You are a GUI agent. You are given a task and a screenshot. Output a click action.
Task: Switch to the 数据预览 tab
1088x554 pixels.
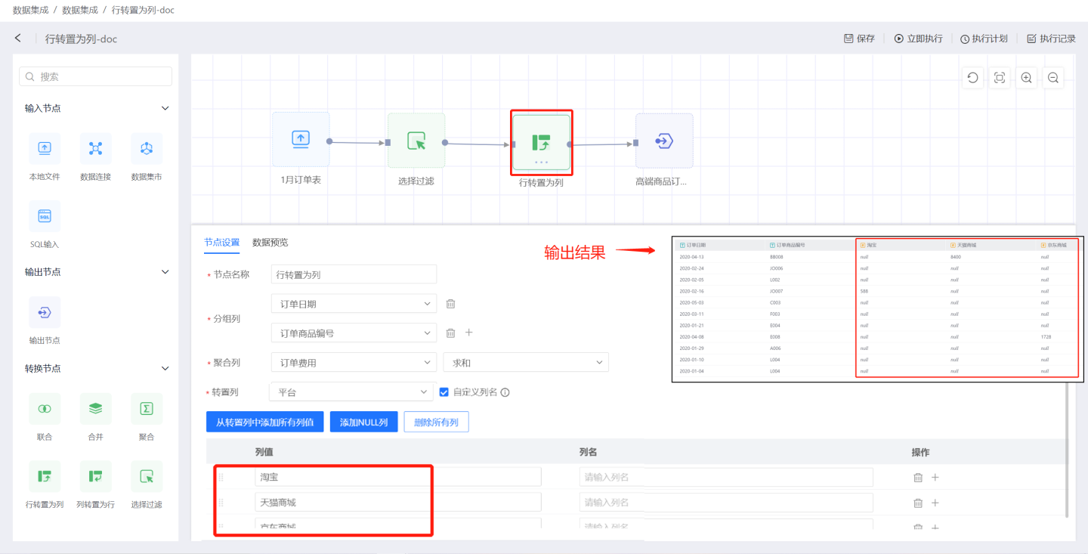270,243
